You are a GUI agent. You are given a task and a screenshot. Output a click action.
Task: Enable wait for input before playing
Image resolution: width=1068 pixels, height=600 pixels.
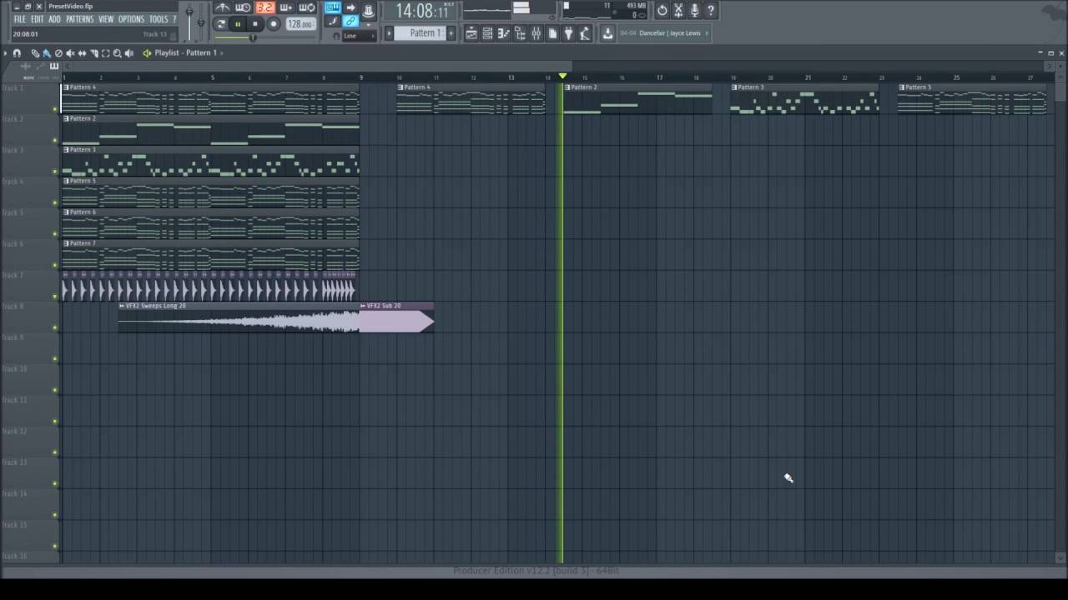pos(243,7)
